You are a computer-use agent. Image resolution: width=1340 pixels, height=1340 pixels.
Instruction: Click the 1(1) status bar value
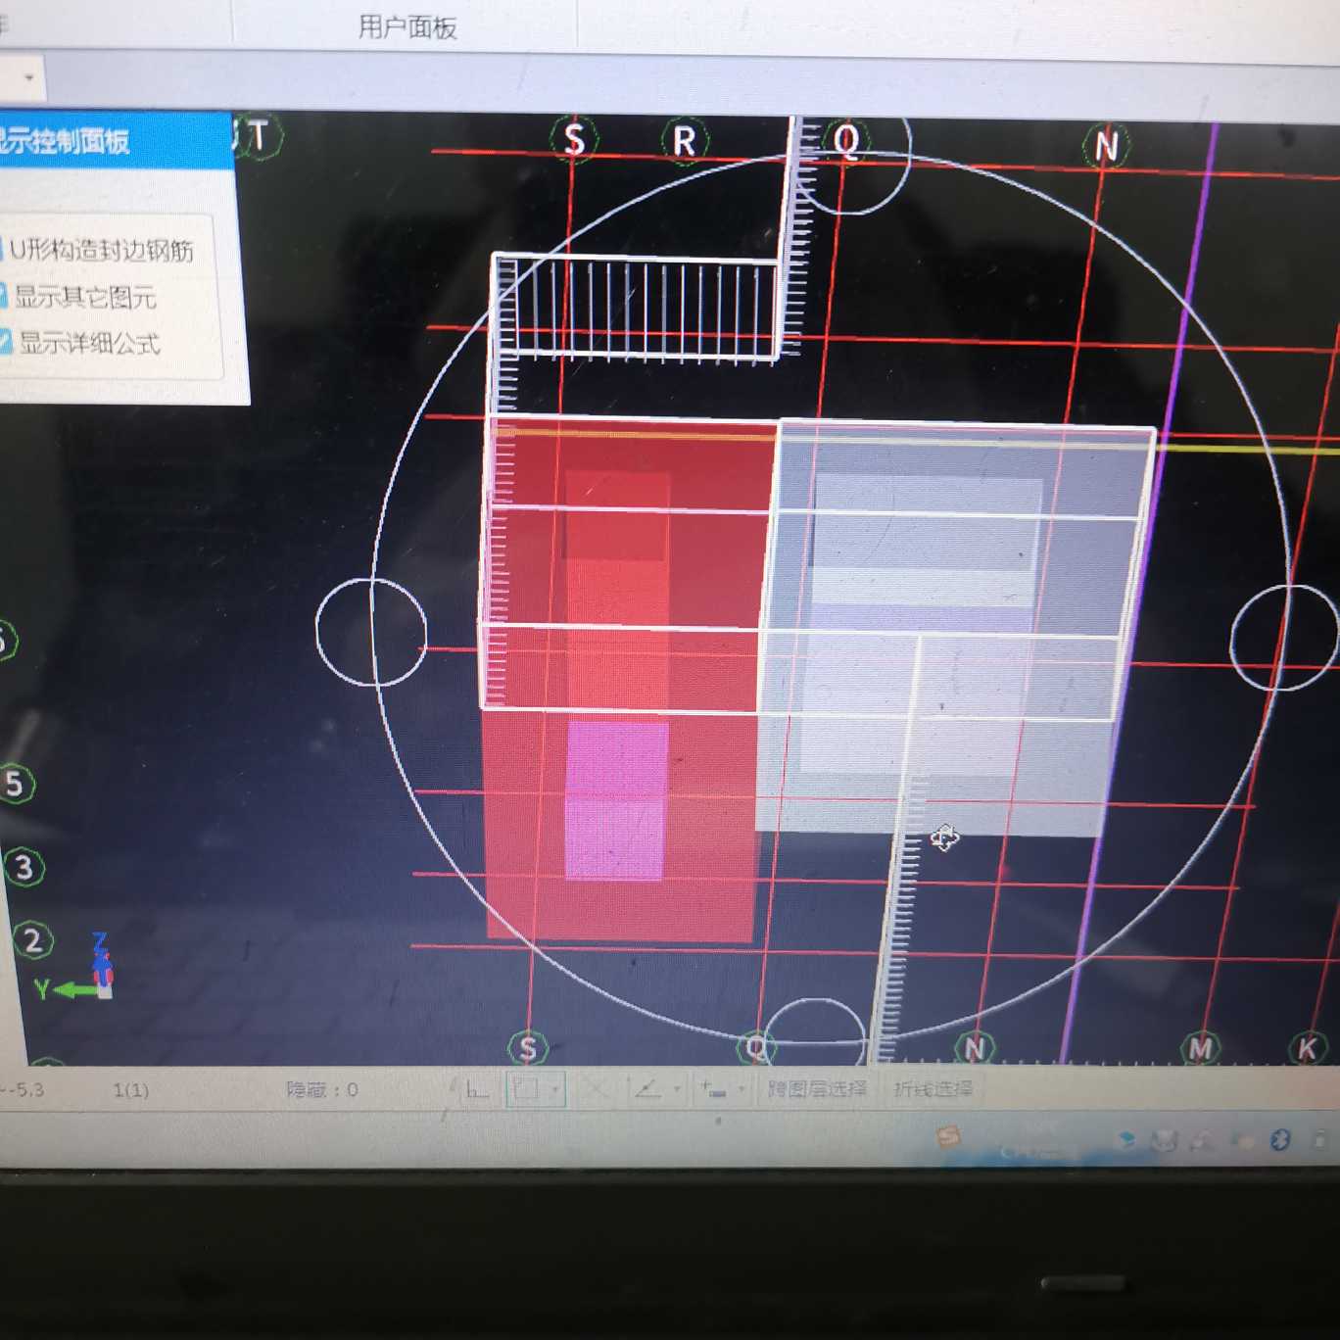[x=131, y=1089]
